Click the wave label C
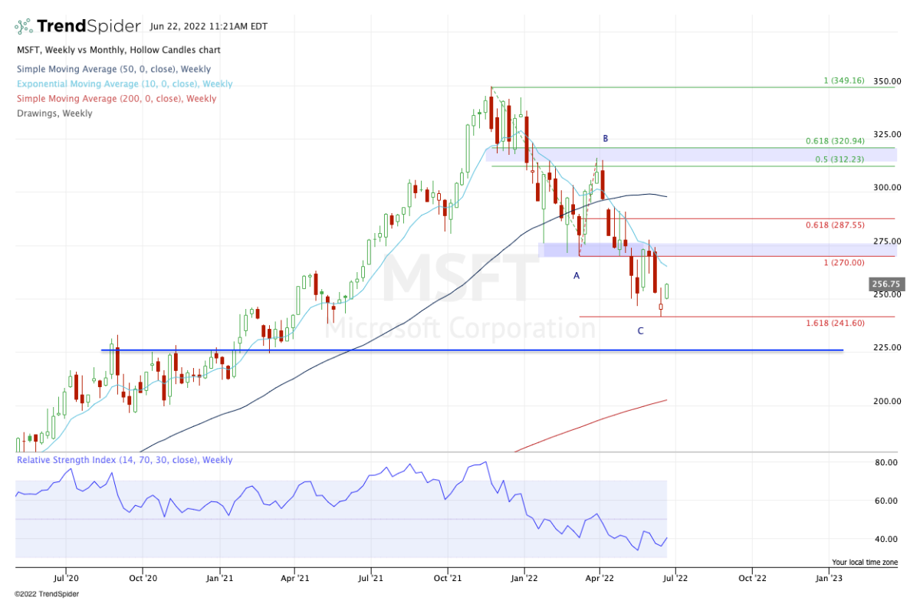Viewport: 920px width, 601px height. 640,330
